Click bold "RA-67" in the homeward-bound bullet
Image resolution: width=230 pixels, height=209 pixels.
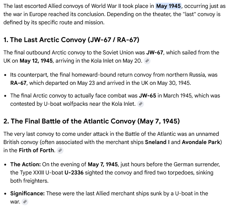point(19,83)
